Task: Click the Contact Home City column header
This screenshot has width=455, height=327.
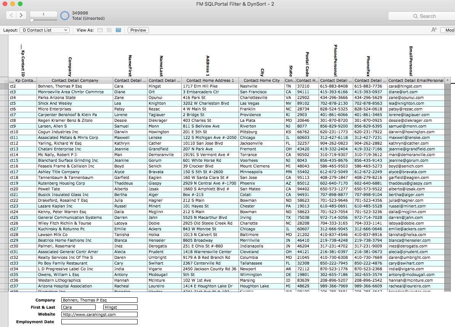Action: (x=261, y=80)
